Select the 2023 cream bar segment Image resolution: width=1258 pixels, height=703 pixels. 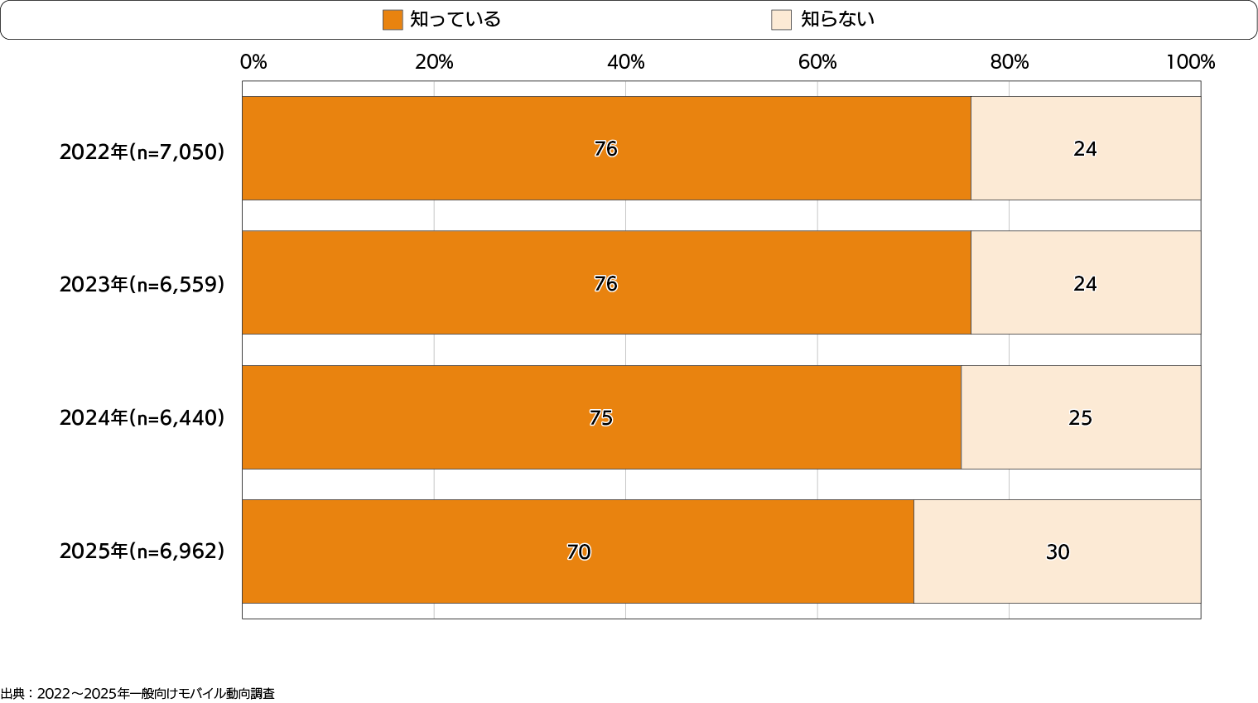tap(1085, 283)
